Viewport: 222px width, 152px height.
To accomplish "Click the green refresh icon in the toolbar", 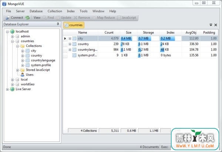I will click(27, 18).
